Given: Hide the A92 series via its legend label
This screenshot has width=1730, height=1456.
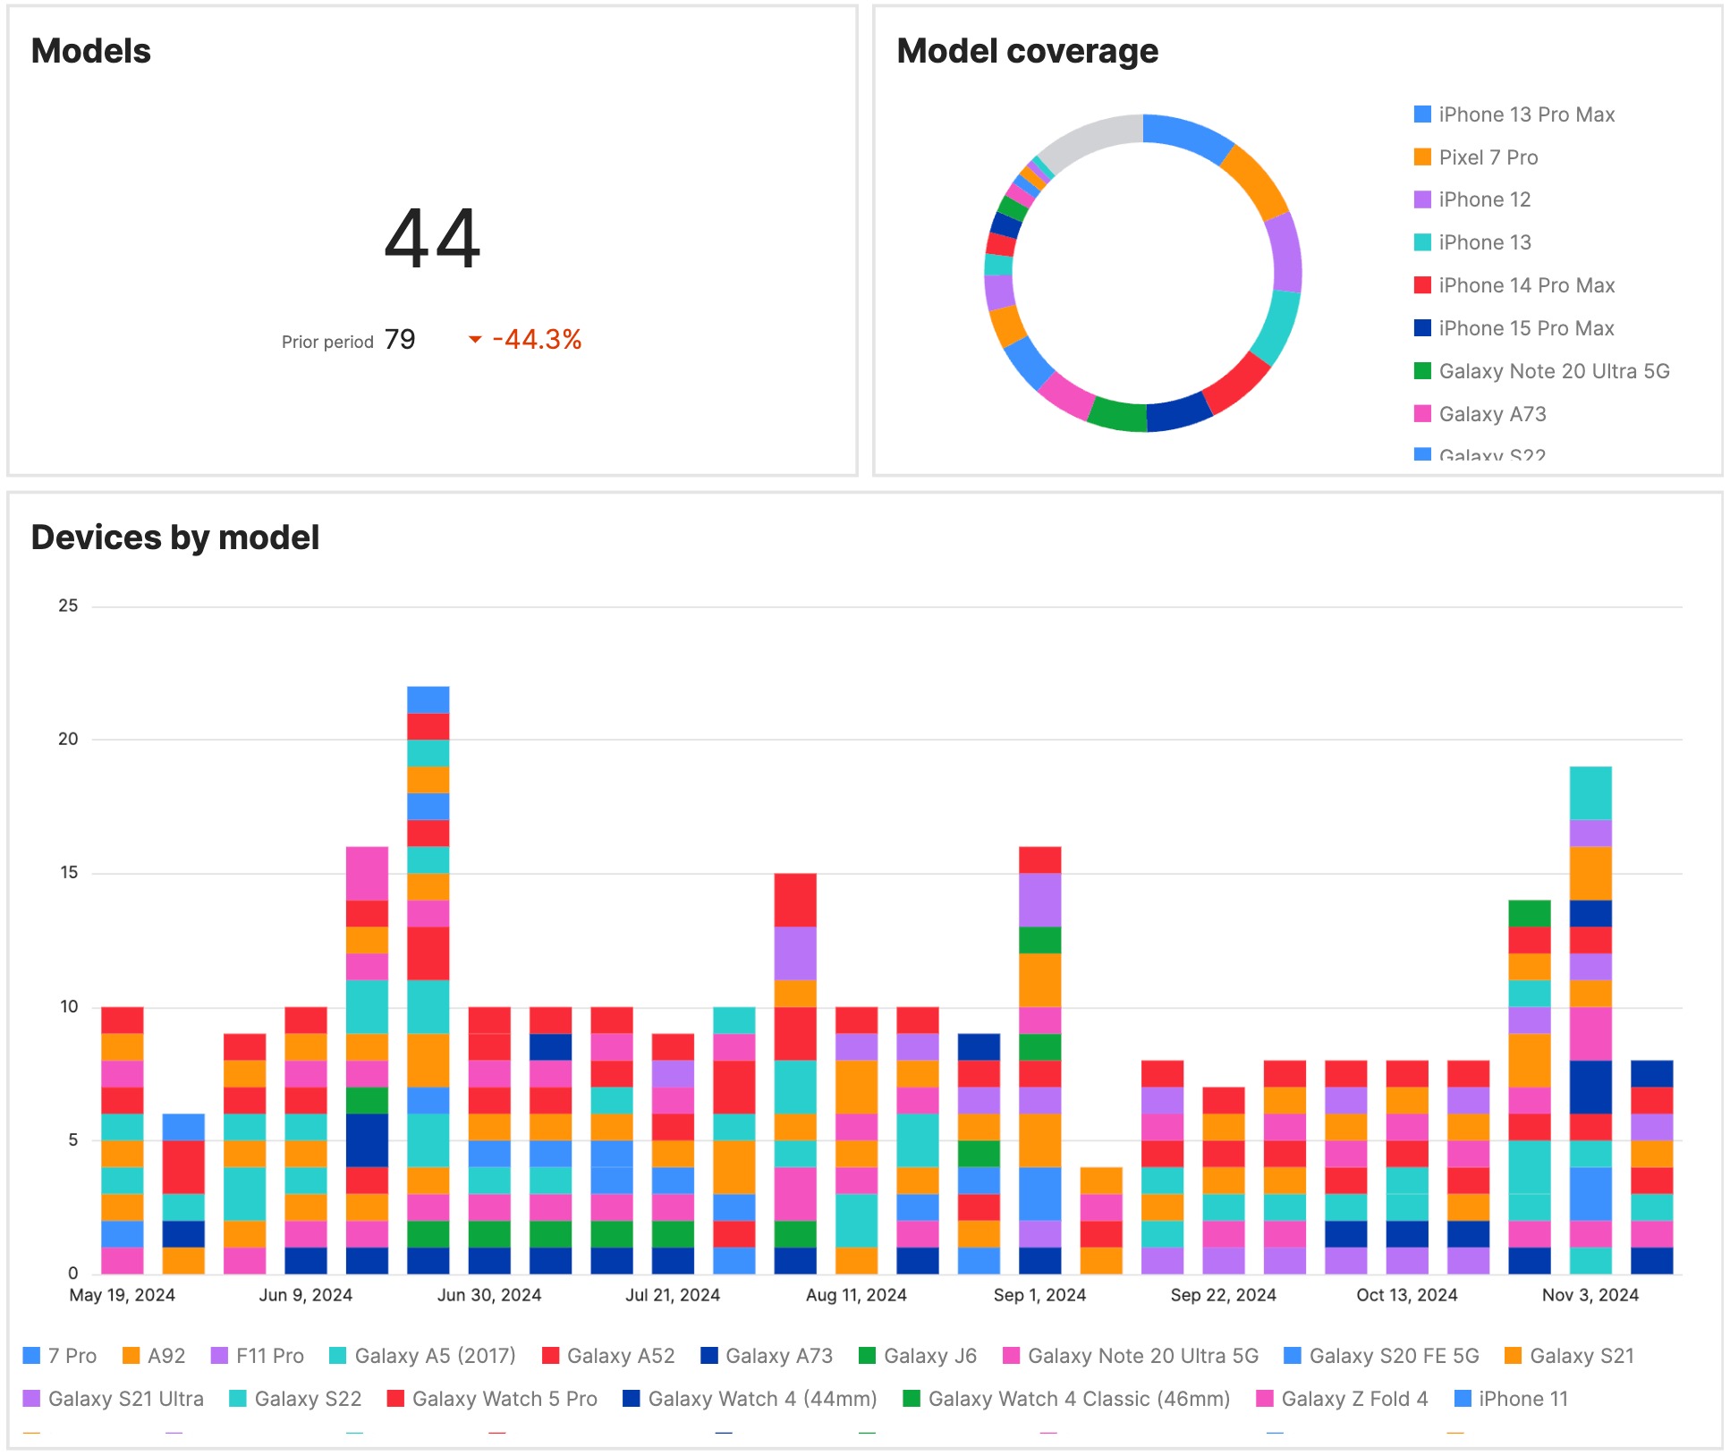Looking at the screenshot, I should coord(165,1355).
